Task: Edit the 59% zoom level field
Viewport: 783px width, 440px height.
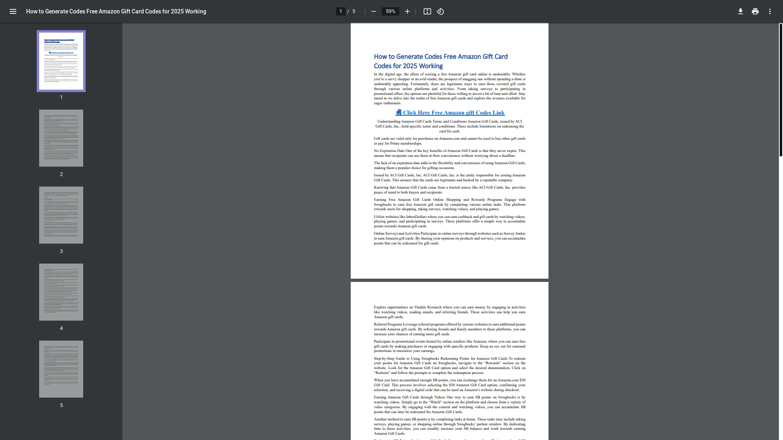Action: click(x=390, y=11)
